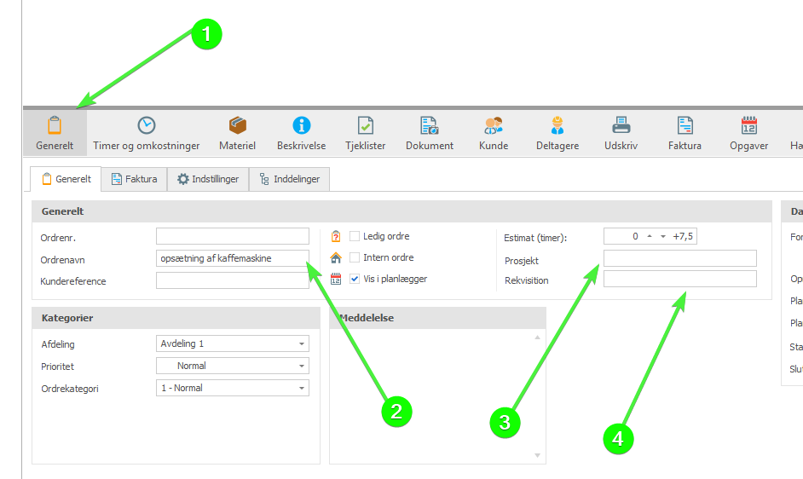Open the Materiel box icon
Viewport: 803px width, 479px height.
pos(237,125)
